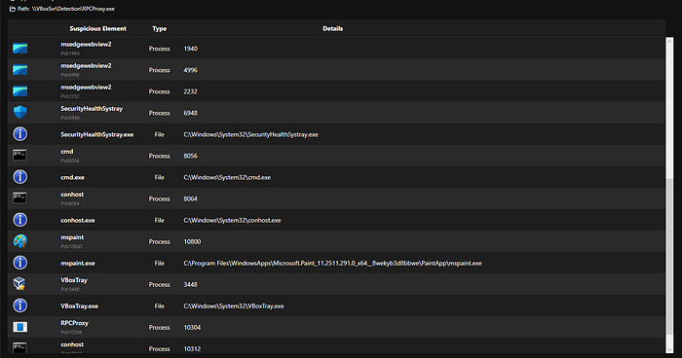
Task: Click the msedgewebview2 icon for Pid 4996
Action: point(20,69)
